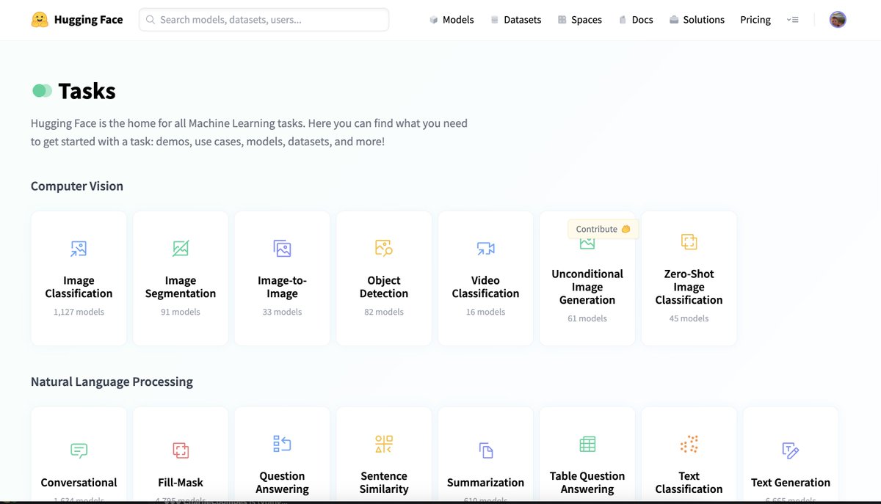Screen dimensions: 881x504
Task: Open the Table Question Answering title
Action: click(587, 483)
